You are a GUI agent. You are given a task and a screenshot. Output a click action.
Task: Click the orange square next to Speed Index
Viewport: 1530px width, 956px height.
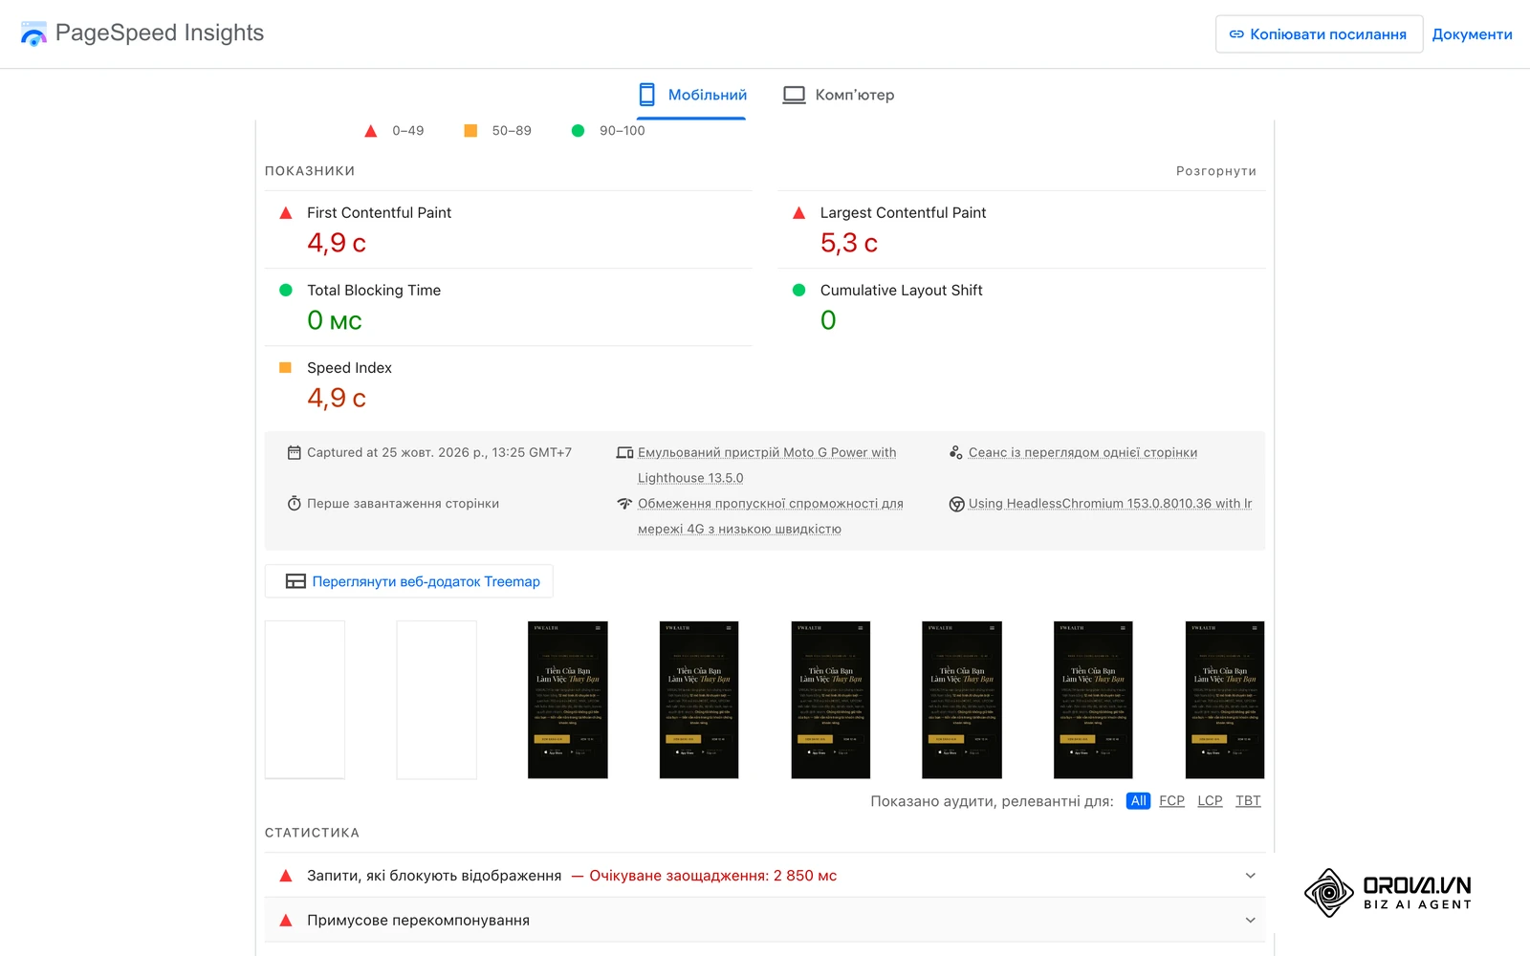(x=285, y=368)
